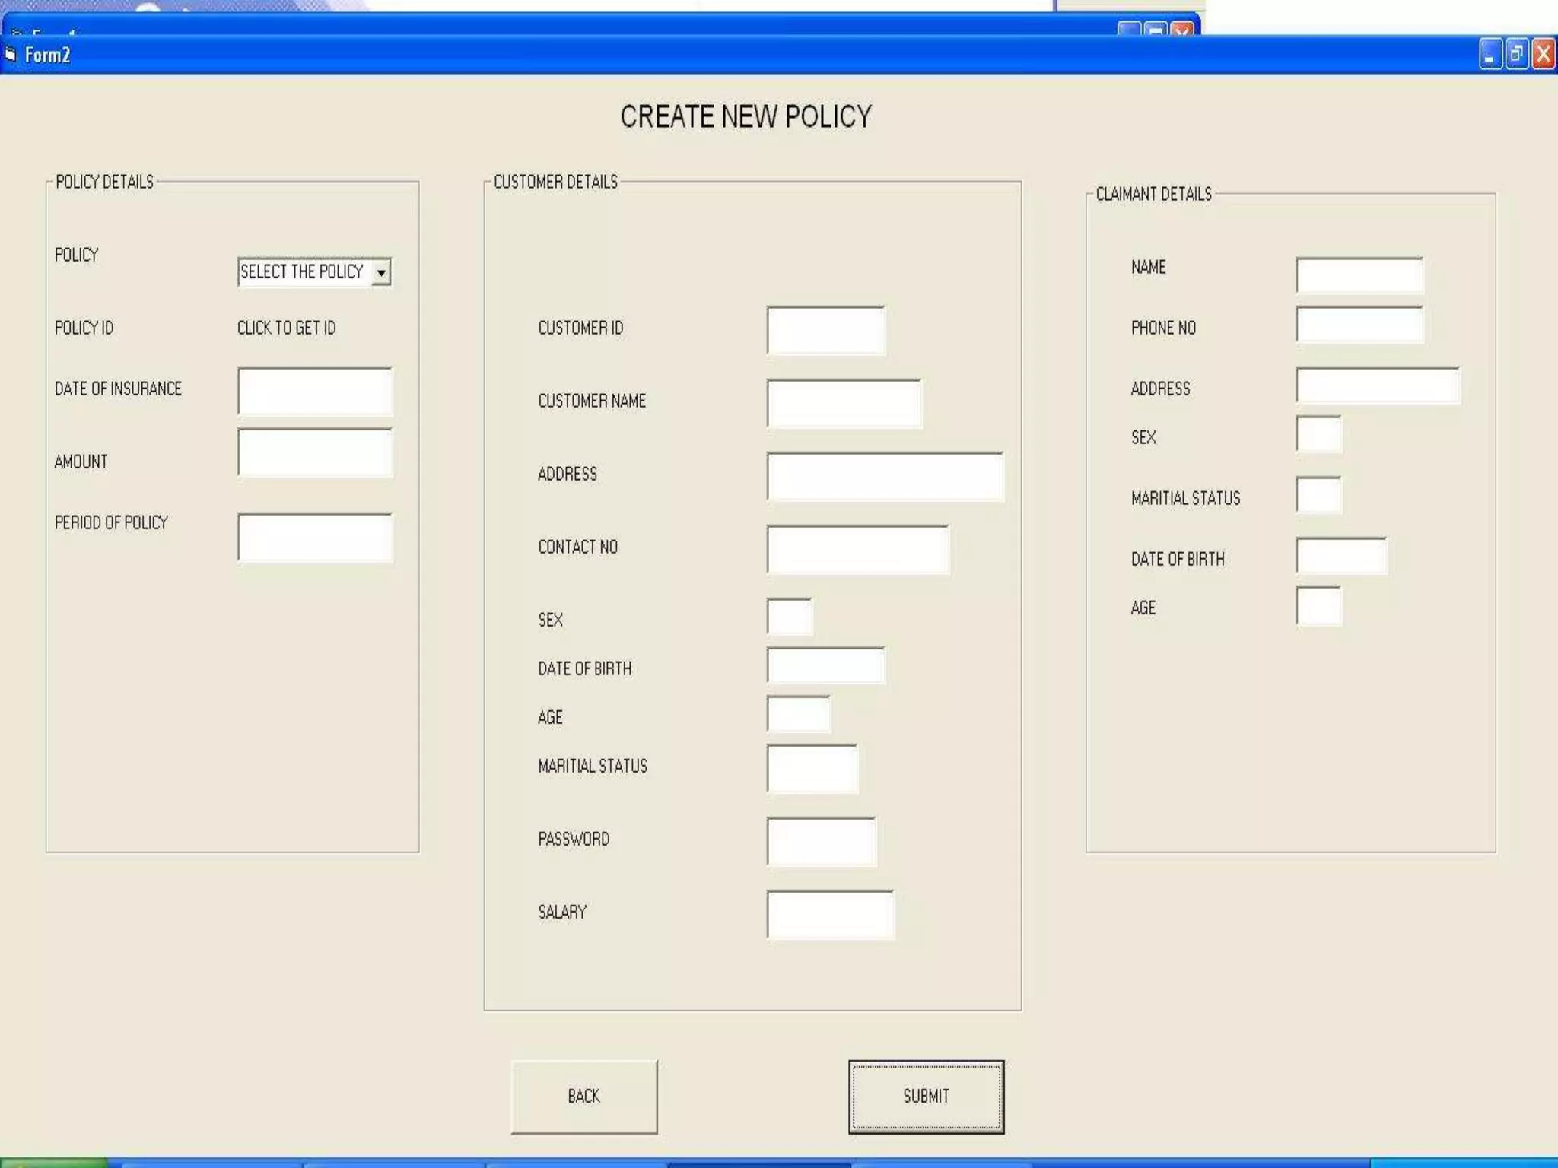Focus the Salary input box

(830, 915)
